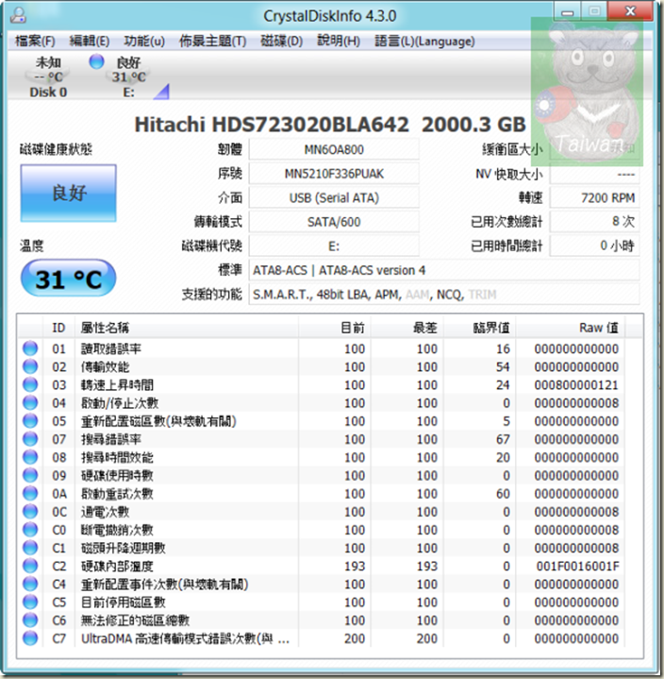Select the E: drive tab showing 31 °C

tap(129, 76)
